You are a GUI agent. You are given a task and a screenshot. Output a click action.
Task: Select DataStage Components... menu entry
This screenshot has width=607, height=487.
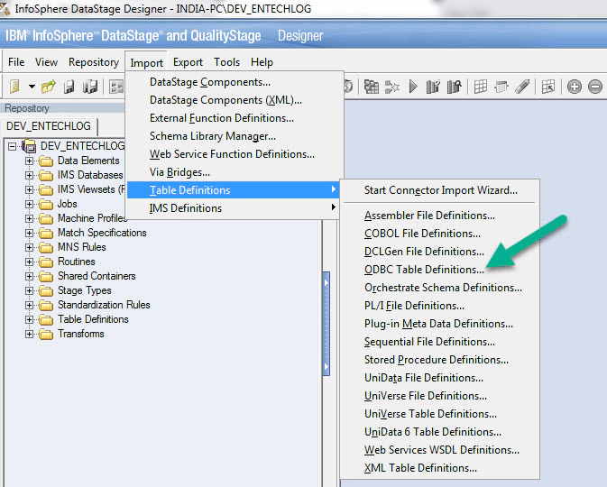(234, 82)
